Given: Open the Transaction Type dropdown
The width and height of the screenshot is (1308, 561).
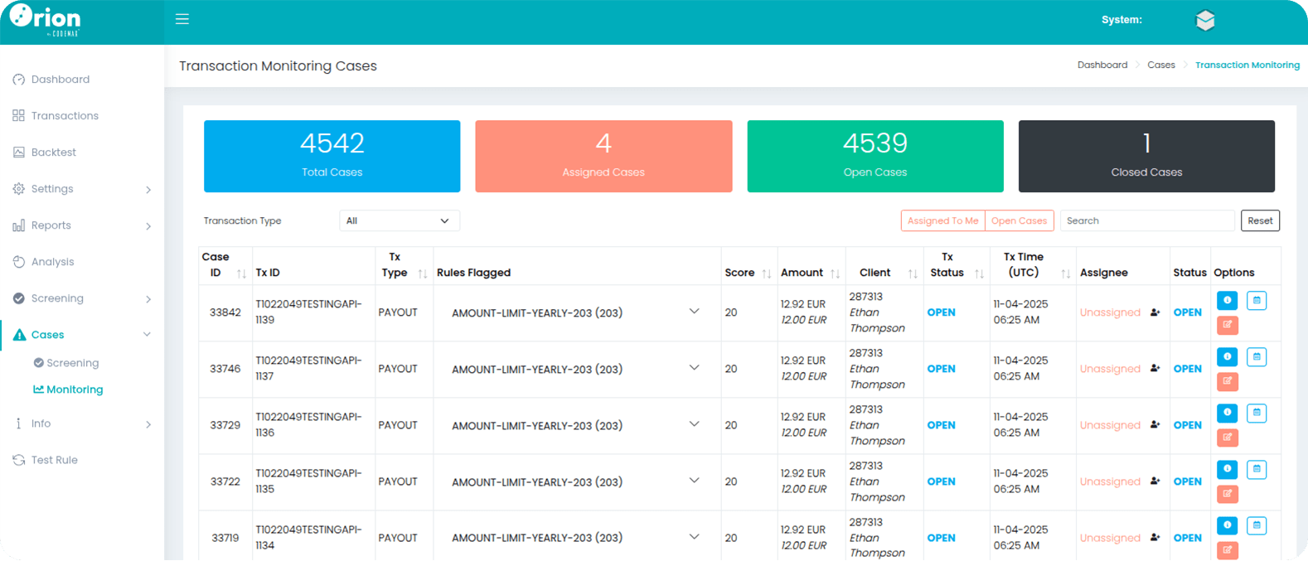Looking at the screenshot, I should click(x=399, y=221).
